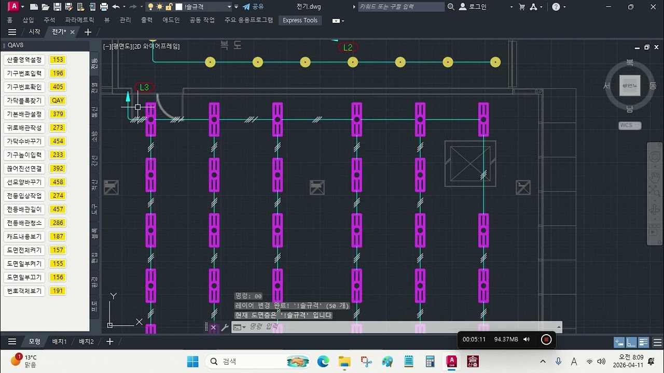664x373 pixels.
Task: Click the Save As icon with pencil
Action: tap(68, 7)
